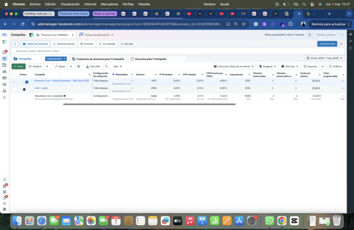
Task: Open the Editar dropdown arrow
Action: click(x=71, y=66)
